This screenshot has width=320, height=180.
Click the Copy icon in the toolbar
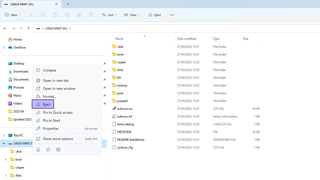(x=43, y=15)
